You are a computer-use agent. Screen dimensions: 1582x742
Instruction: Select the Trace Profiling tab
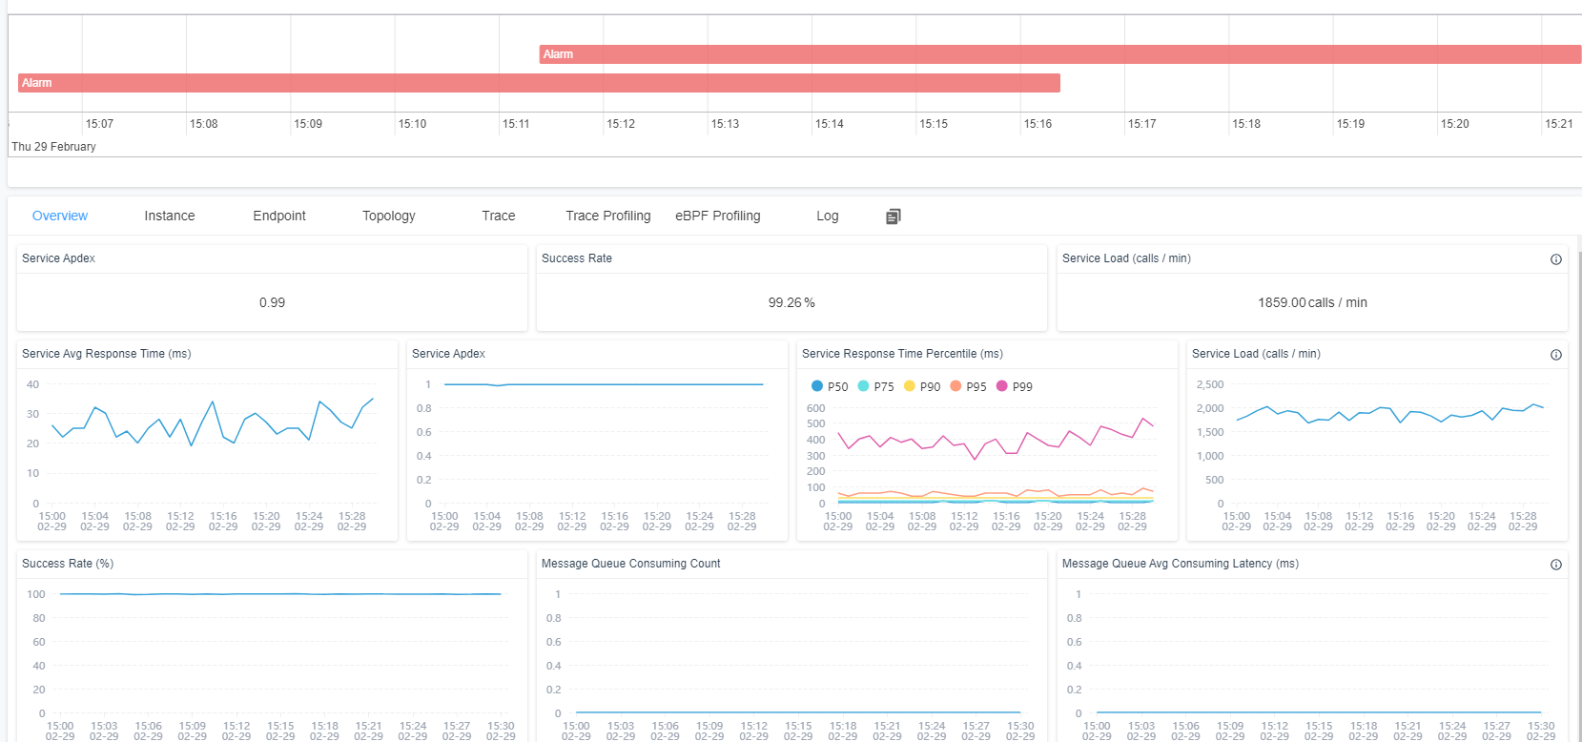[x=608, y=216]
